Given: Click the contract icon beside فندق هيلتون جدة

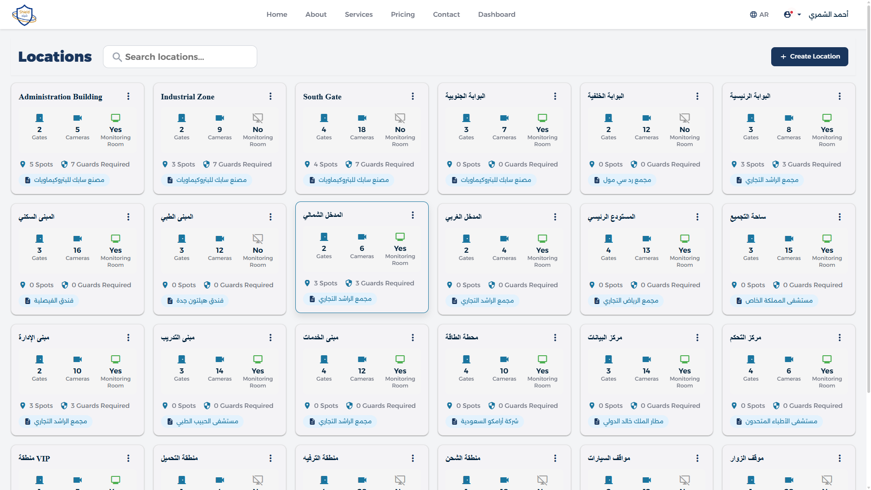Looking at the screenshot, I should tap(169, 300).
